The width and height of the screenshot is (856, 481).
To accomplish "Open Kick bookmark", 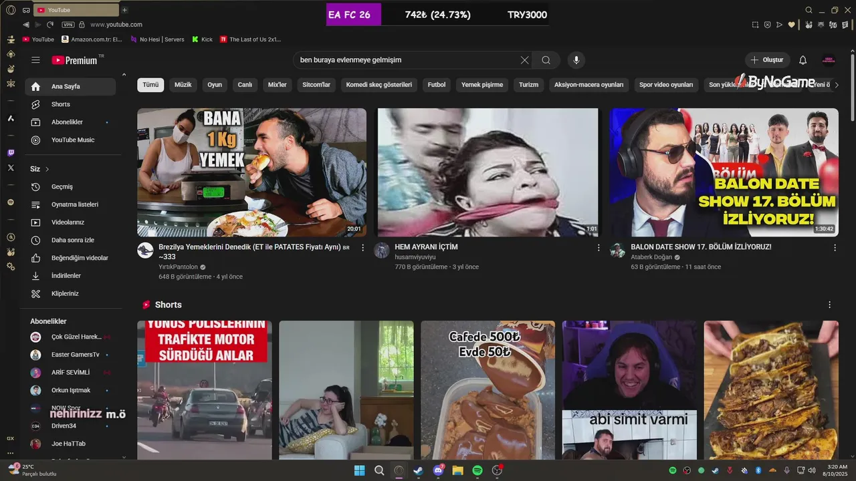I will (x=202, y=39).
